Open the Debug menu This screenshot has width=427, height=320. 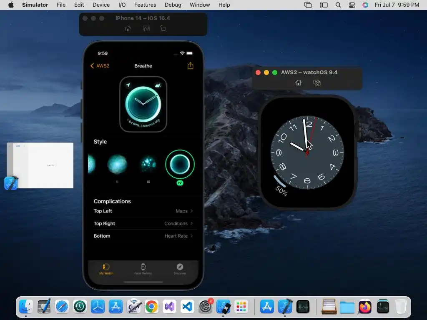tap(173, 5)
